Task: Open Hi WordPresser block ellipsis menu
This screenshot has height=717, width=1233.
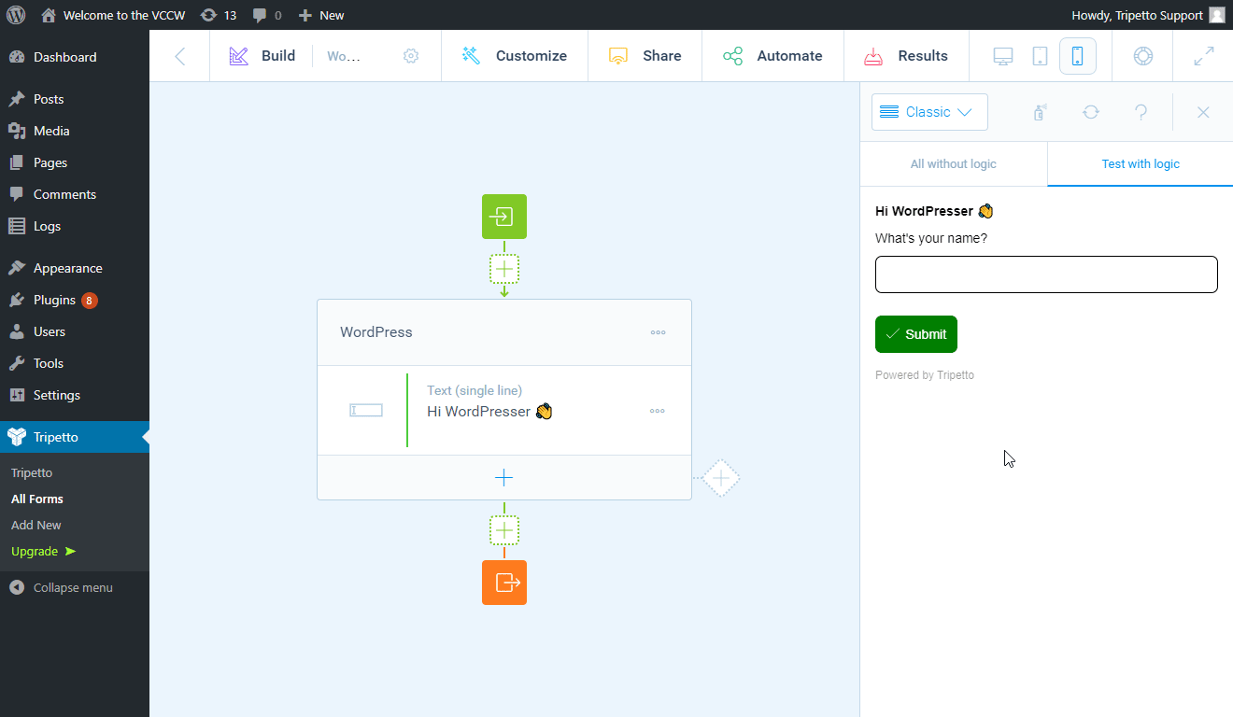Action: 658,411
